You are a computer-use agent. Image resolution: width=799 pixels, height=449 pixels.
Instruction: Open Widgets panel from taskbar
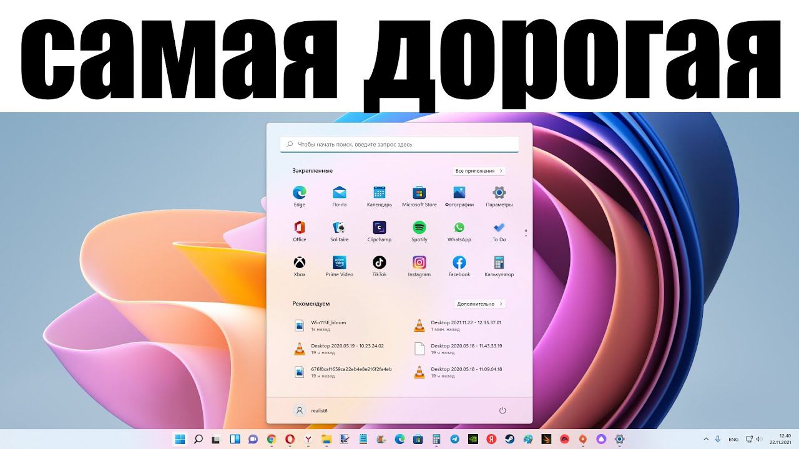click(x=235, y=439)
